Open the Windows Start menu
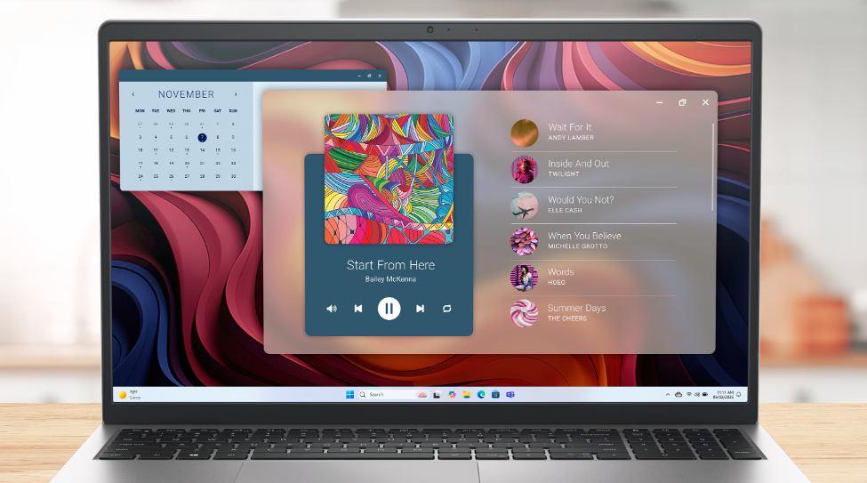This screenshot has width=867, height=483. (x=349, y=394)
